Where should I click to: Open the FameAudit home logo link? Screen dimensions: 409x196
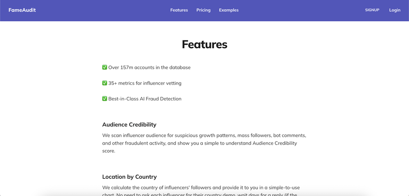[x=22, y=10]
